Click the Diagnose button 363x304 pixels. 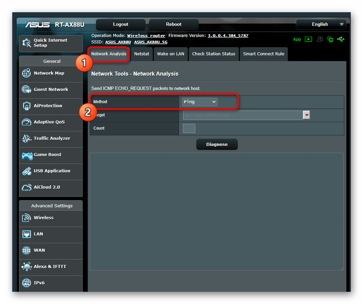(x=217, y=144)
